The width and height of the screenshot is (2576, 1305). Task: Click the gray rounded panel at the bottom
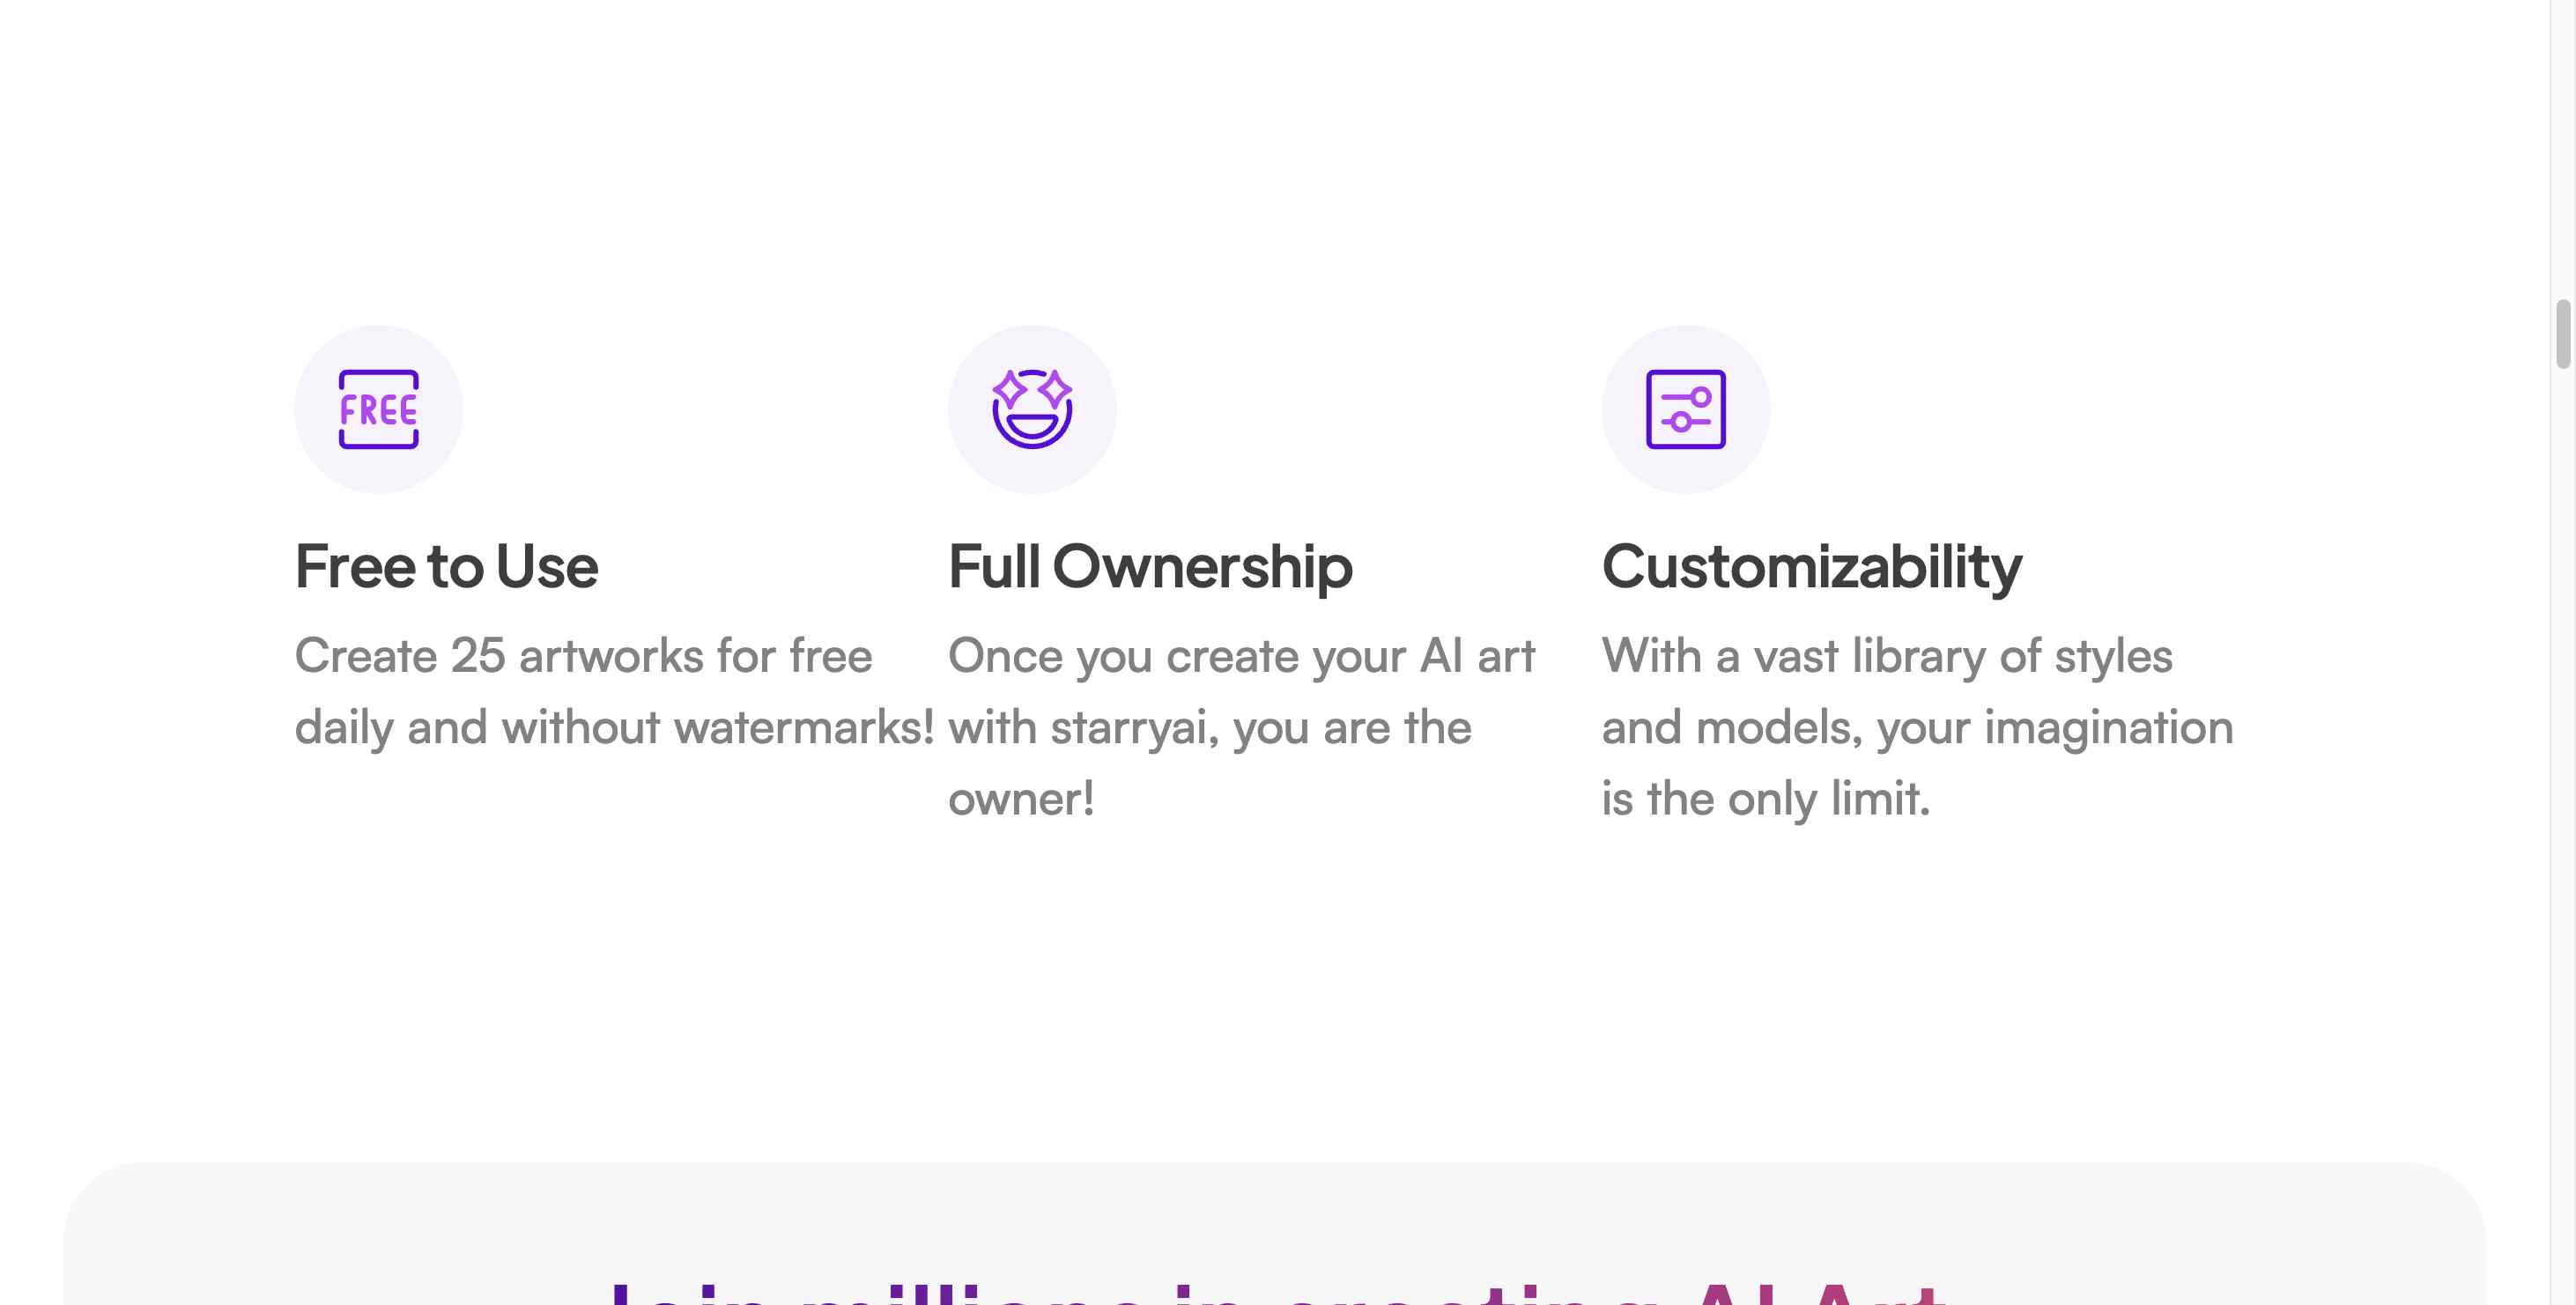1275,1233
